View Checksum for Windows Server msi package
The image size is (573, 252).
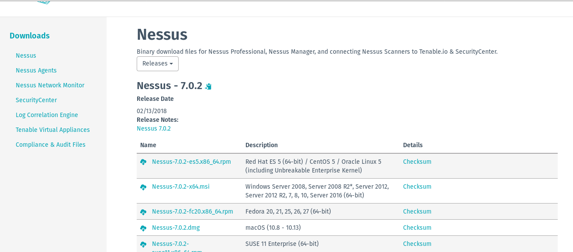417,186
